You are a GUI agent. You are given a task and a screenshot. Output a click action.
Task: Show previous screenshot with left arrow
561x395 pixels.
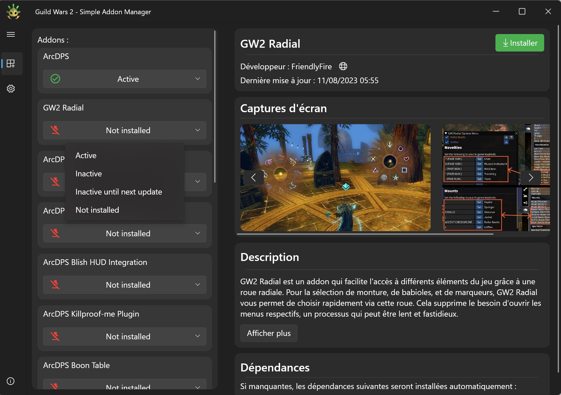click(253, 177)
